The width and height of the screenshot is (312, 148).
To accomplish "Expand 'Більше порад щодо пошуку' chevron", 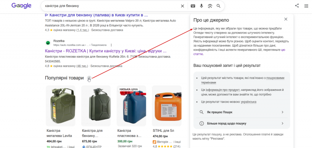I will click(282, 124).
